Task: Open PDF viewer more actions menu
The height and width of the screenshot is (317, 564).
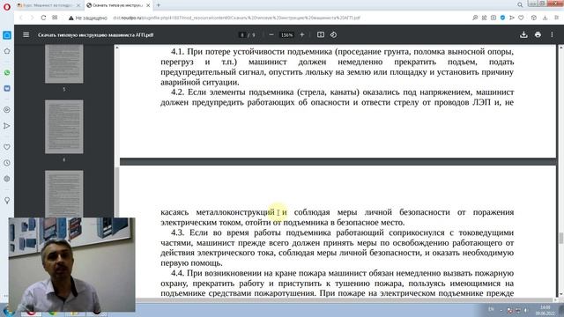Action: coord(552,35)
